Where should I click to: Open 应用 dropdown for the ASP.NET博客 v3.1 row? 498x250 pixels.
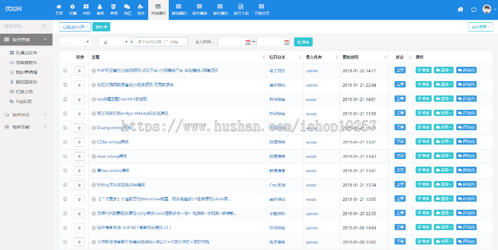click(x=444, y=227)
